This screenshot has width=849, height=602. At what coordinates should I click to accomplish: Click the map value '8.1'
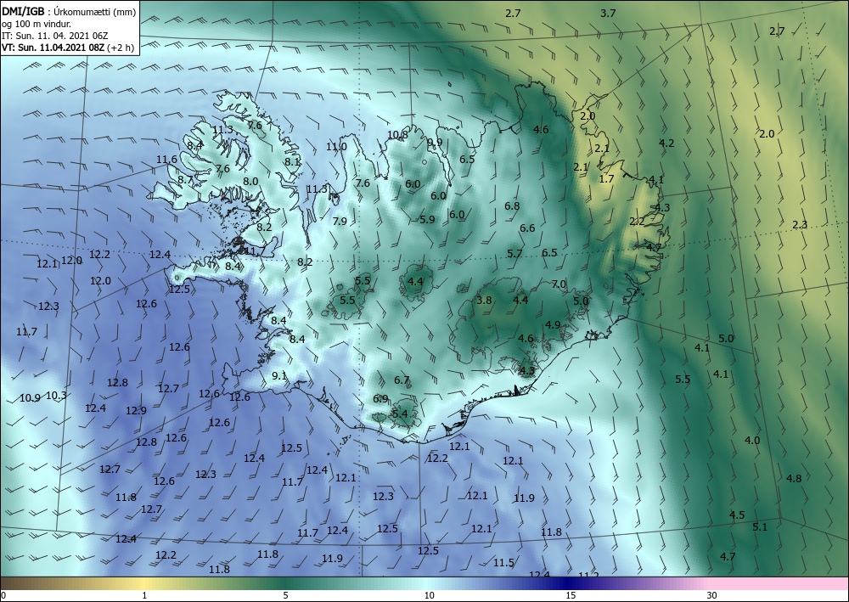293,161
